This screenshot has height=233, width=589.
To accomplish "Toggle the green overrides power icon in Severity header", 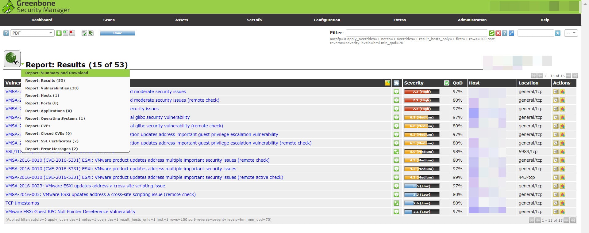I will point(447,83).
